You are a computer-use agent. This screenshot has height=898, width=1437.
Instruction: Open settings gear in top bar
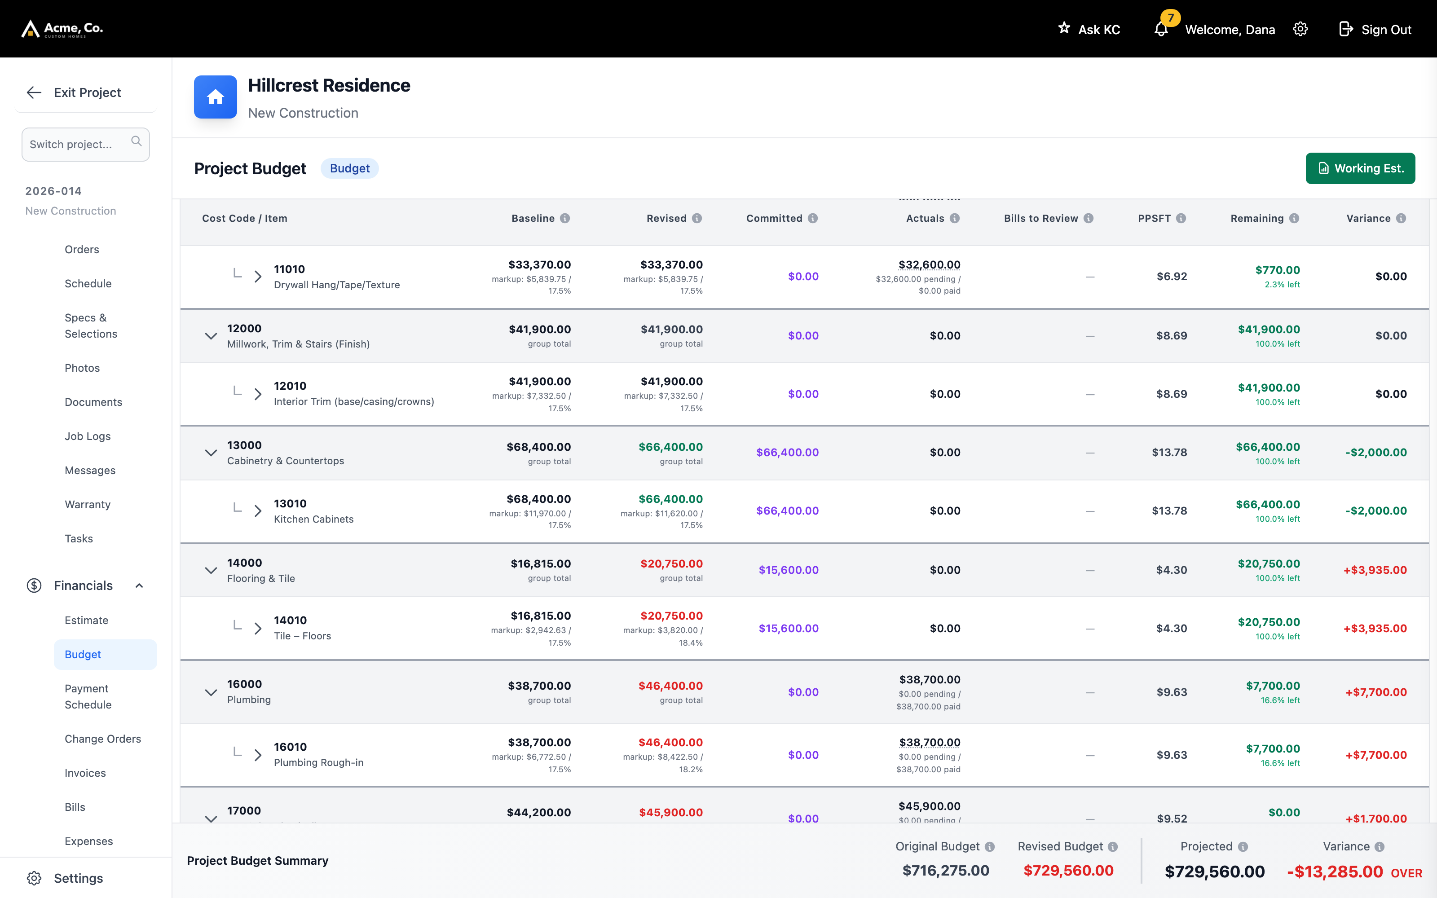pos(1300,29)
